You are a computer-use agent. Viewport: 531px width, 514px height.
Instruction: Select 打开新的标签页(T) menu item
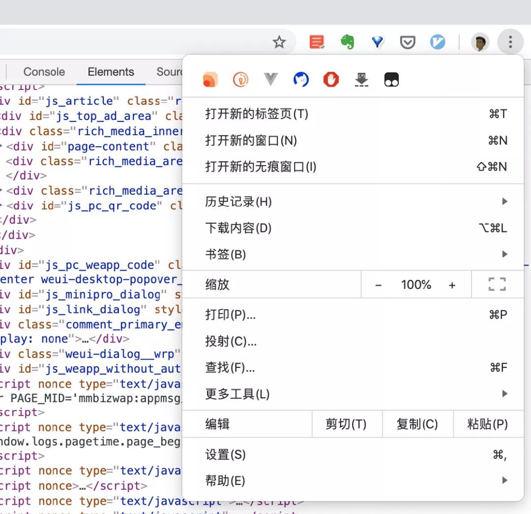[353, 114]
